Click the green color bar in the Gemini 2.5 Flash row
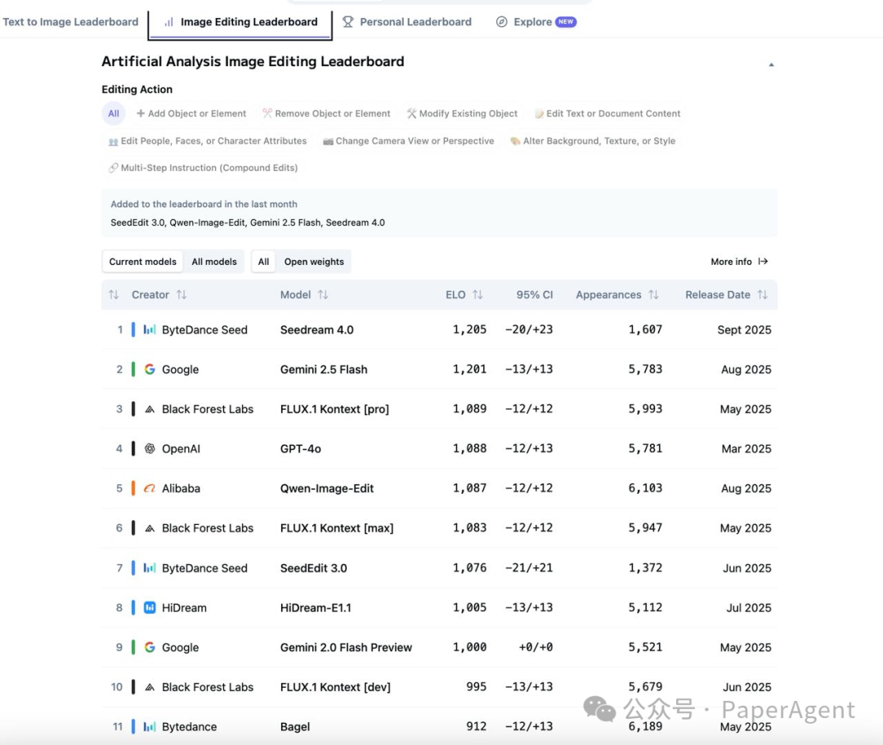This screenshot has height=745, width=883. [x=133, y=370]
